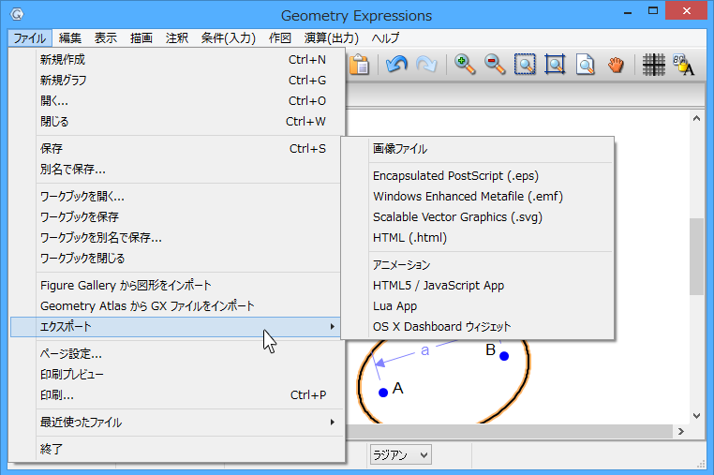The height and width of the screenshot is (475, 714).
Task: Click the page zoom magnifier icon
Action: pos(585,65)
